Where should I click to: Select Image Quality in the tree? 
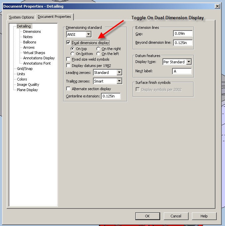28,85
